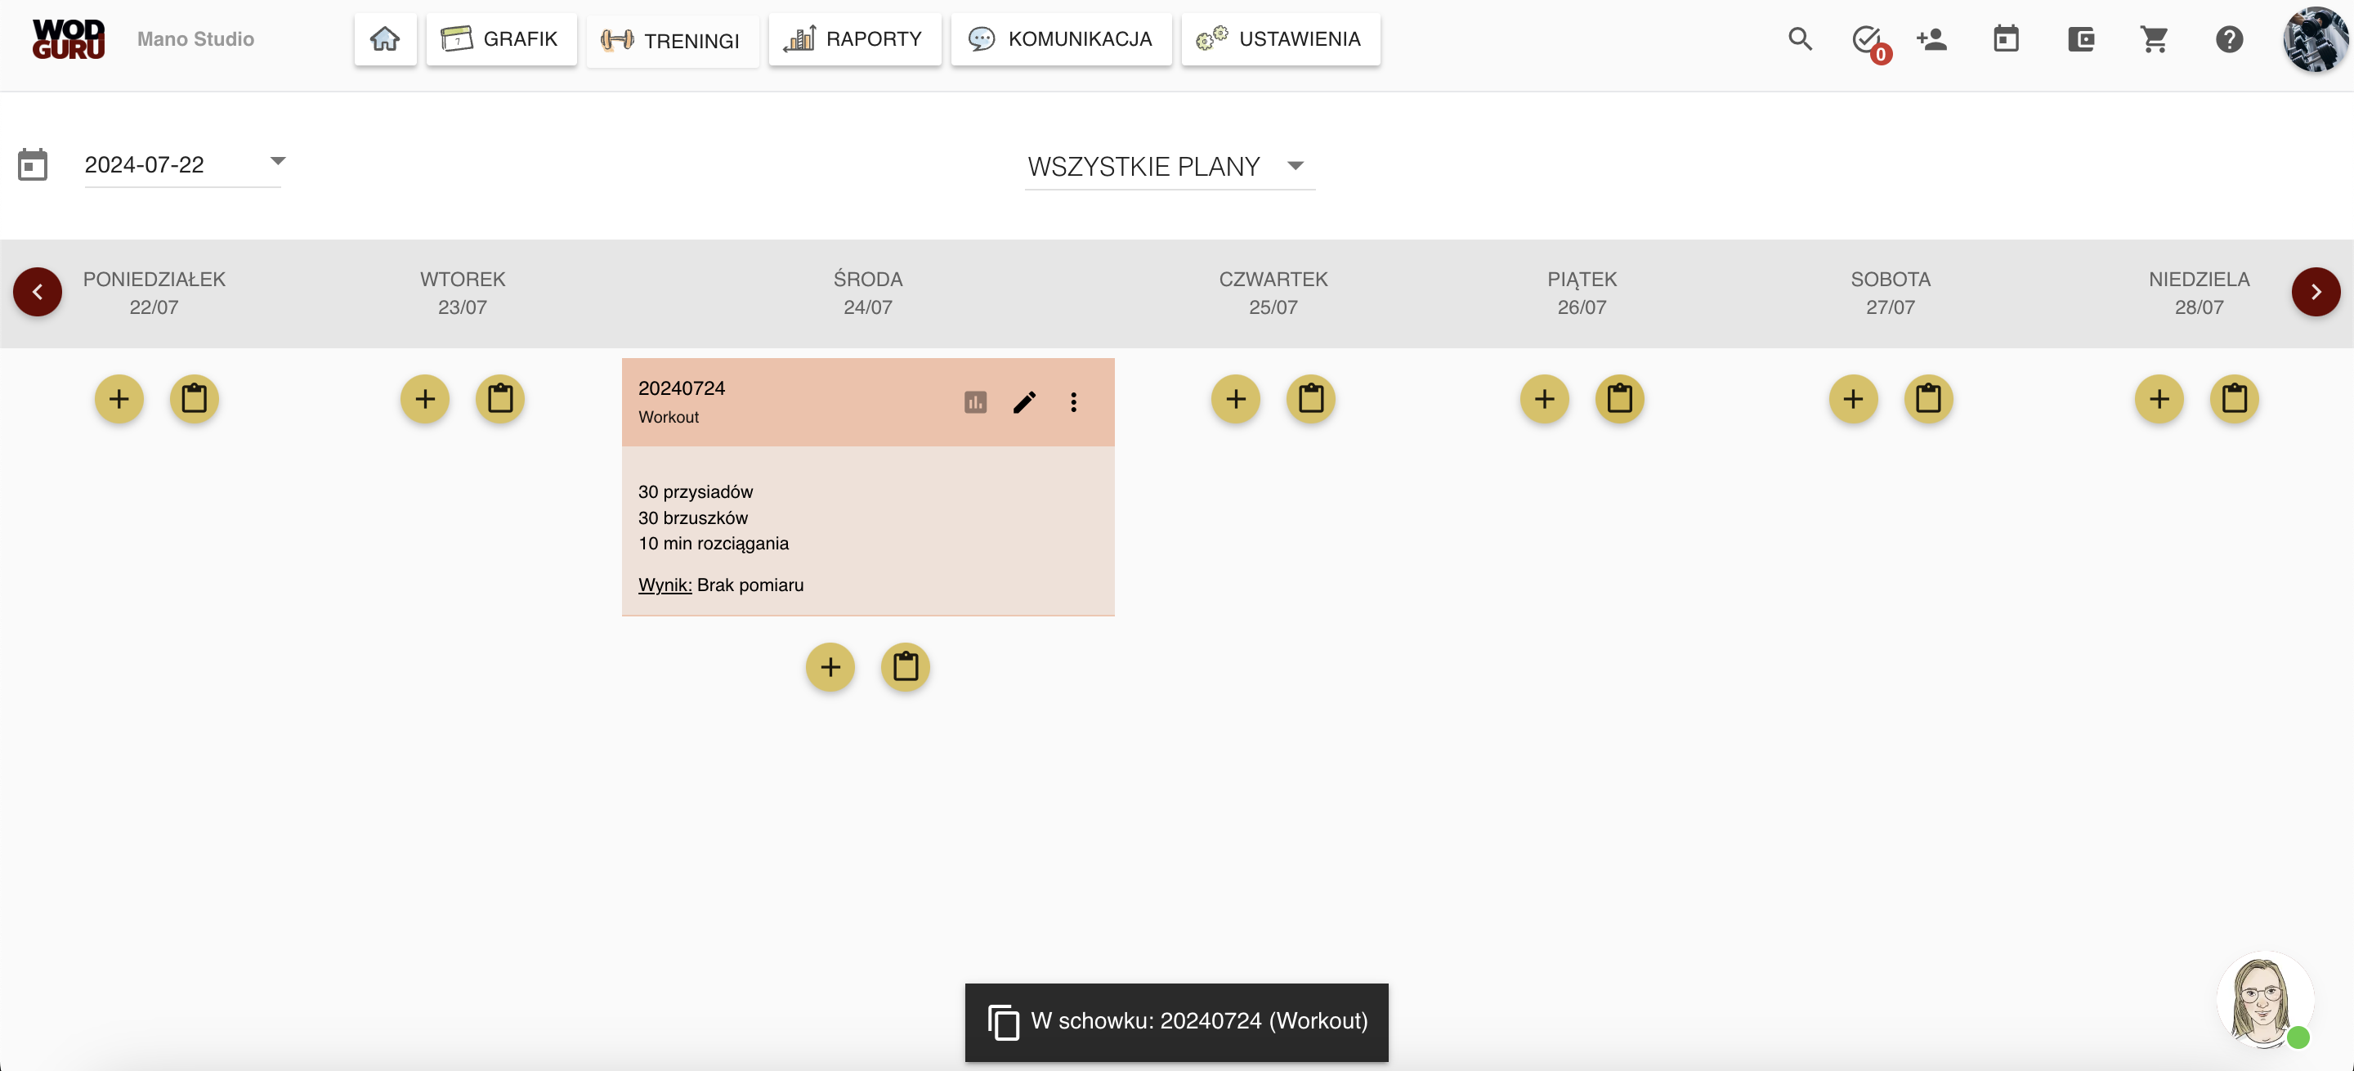
Task: Click the '10 min rozciągania' line
Action: click(713, 543)
